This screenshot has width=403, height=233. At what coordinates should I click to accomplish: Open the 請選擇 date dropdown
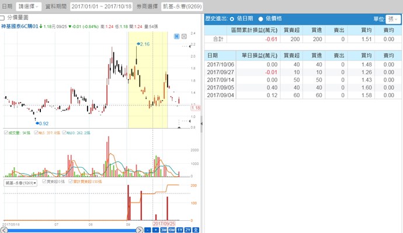28,6
